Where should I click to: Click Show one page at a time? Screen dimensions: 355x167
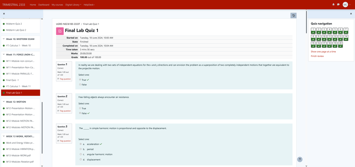[323, 51]
